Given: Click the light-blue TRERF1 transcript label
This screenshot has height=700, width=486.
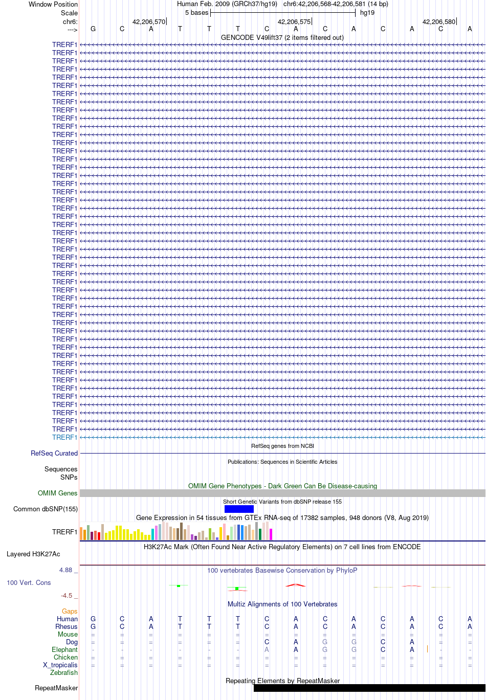Looking at the screenshot, I should click(65, 437).
